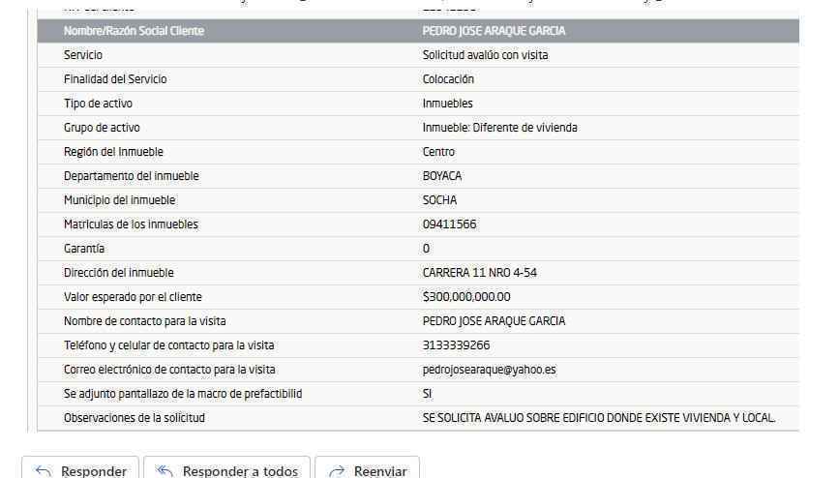Click the Solicitud avalúo con visita value
Image resolution: width=839 pixels, height=478 pixels.
(x=485, y=55)
